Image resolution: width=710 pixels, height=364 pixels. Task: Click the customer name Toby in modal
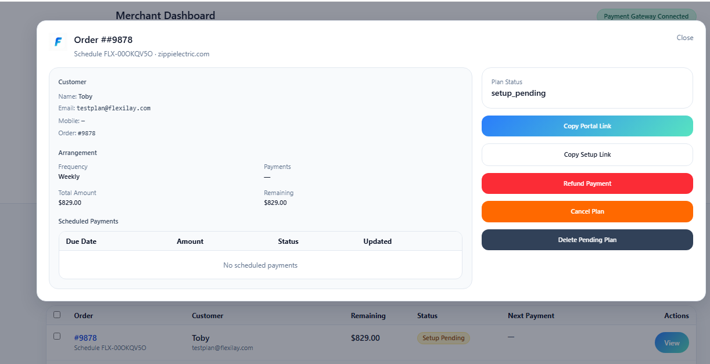pyautogui.click(x=85, y=96)
